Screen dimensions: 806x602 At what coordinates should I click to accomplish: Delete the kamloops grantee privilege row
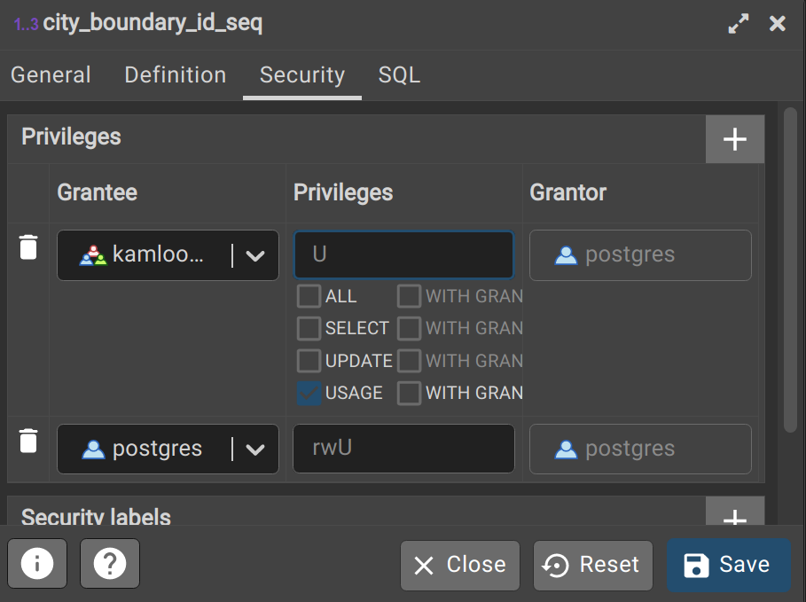(x=28, y=247)
